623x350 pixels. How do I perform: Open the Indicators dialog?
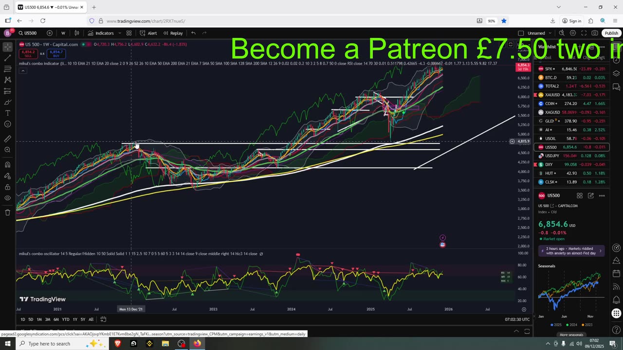coord(101,33)
